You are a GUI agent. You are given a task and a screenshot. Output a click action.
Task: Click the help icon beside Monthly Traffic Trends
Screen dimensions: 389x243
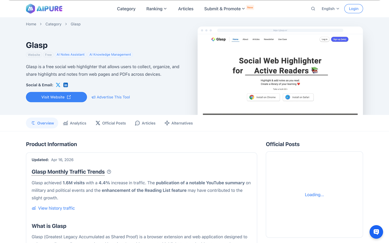point(109,172)
